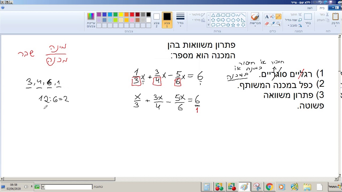Open the Paint file menu button
The height and width of the screenshot is (192, 342).
pyautogui.click(x=335, y=8)
